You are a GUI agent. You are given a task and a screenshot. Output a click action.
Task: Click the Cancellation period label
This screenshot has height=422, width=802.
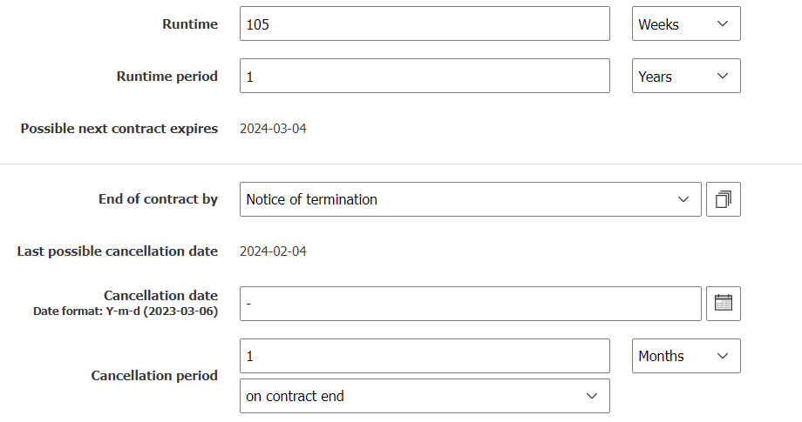154,376
